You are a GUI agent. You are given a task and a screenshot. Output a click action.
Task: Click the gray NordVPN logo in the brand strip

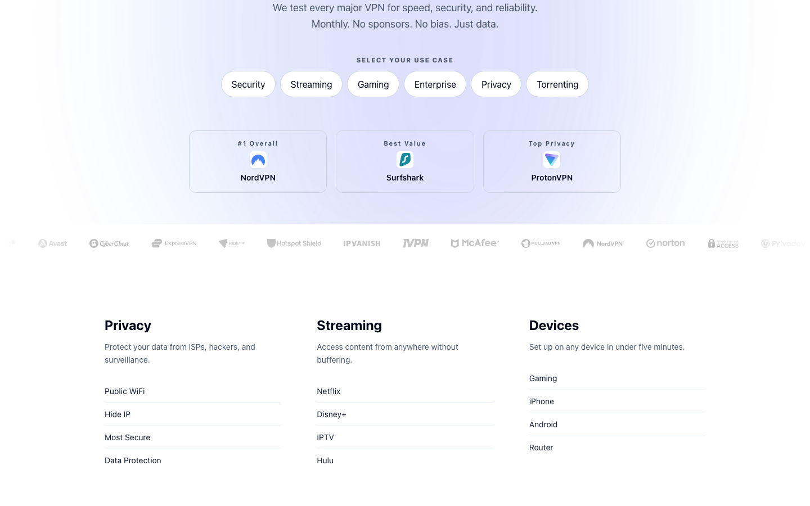point(603,243)
